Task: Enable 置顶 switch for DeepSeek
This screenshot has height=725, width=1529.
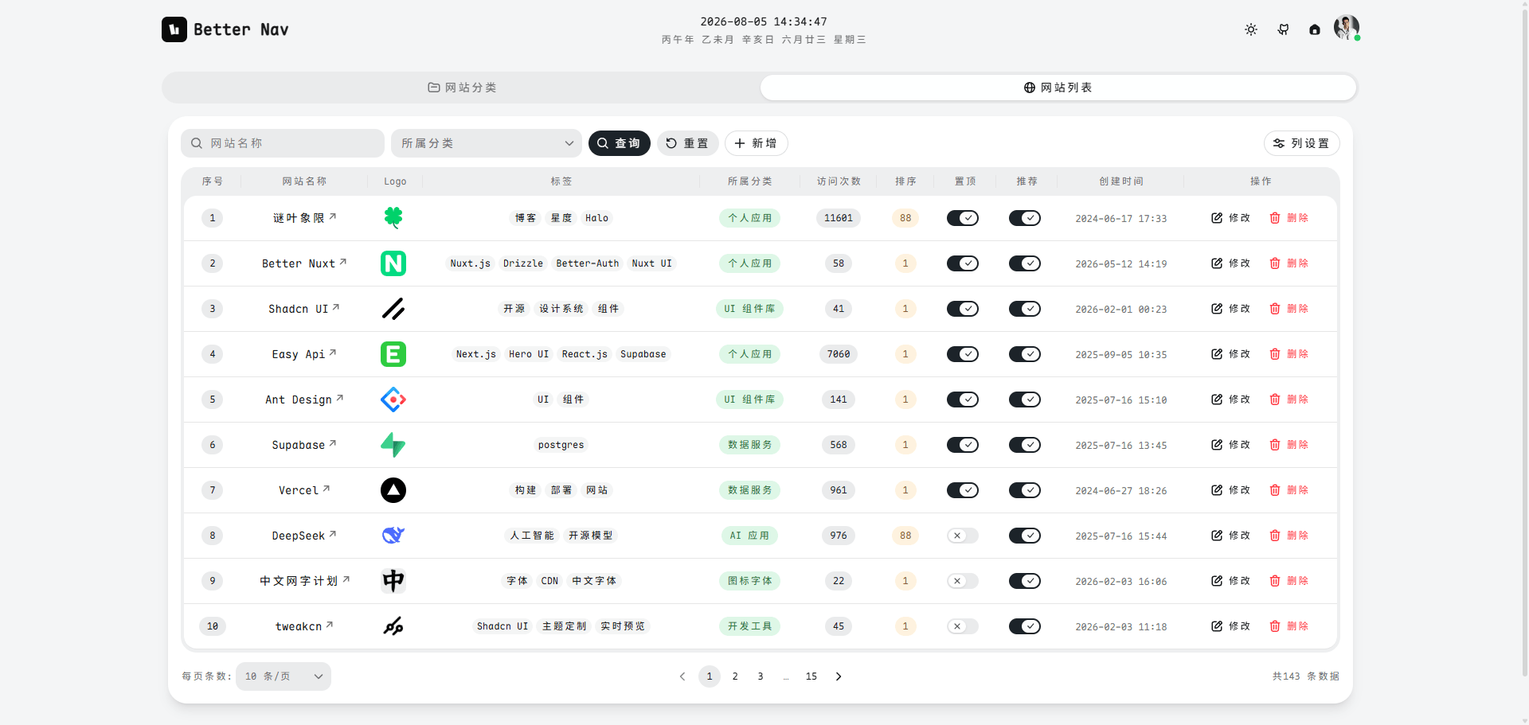Action: (x=963, y=536)
